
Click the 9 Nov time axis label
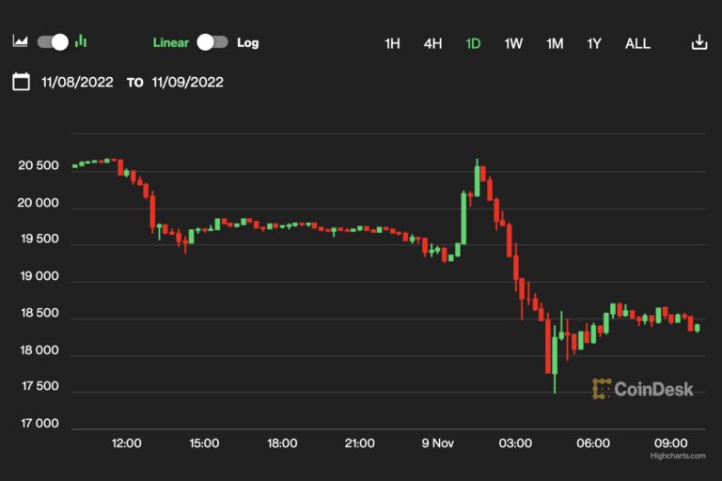coord(437,443)
